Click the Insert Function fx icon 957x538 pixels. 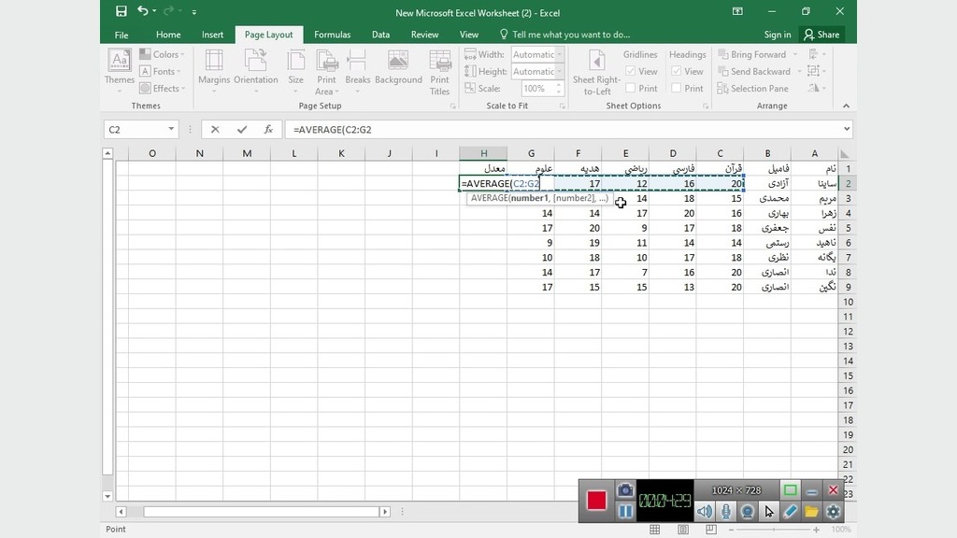coord(268,130)
